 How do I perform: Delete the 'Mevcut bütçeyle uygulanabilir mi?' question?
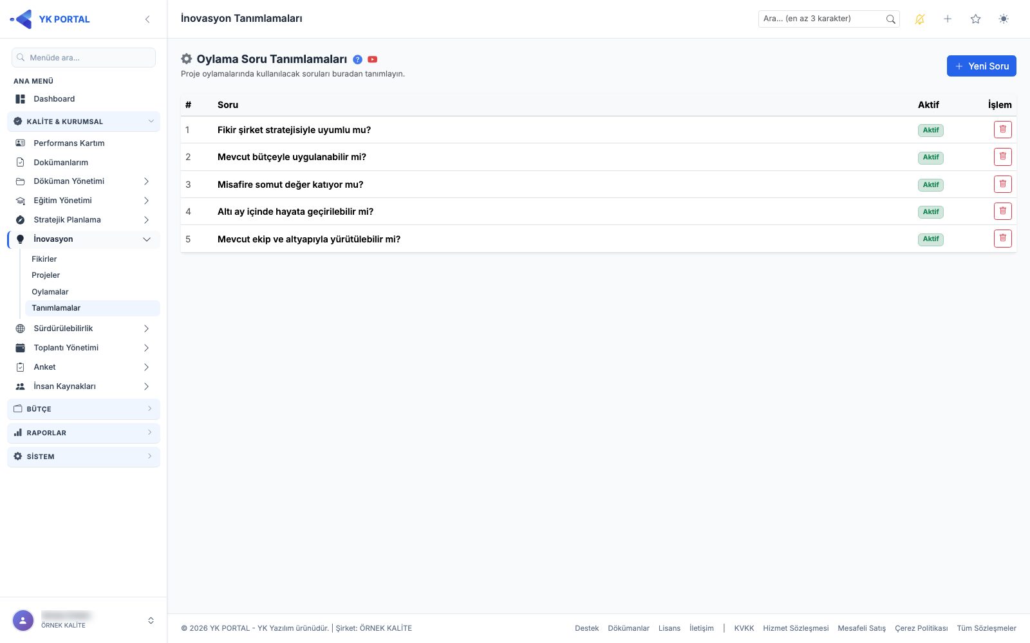(x=1002, y=157)
